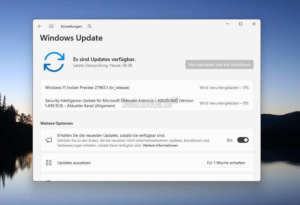The image size is (300, 205).
Task: Click the 'Einstellungen' title in the header
Action: click(71, 26)
